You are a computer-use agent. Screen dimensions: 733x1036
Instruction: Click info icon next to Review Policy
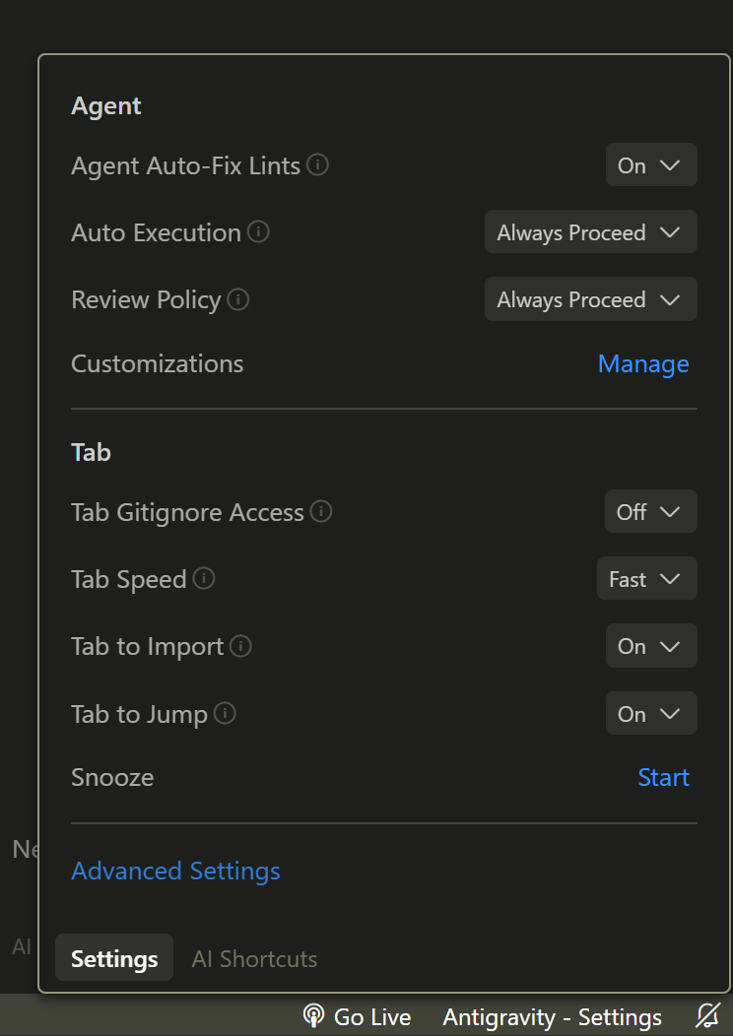[x=238, y=298]
